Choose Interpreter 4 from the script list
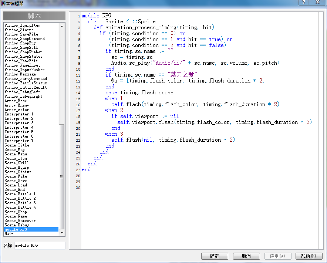The image size is (327, 263). [19, 128]
